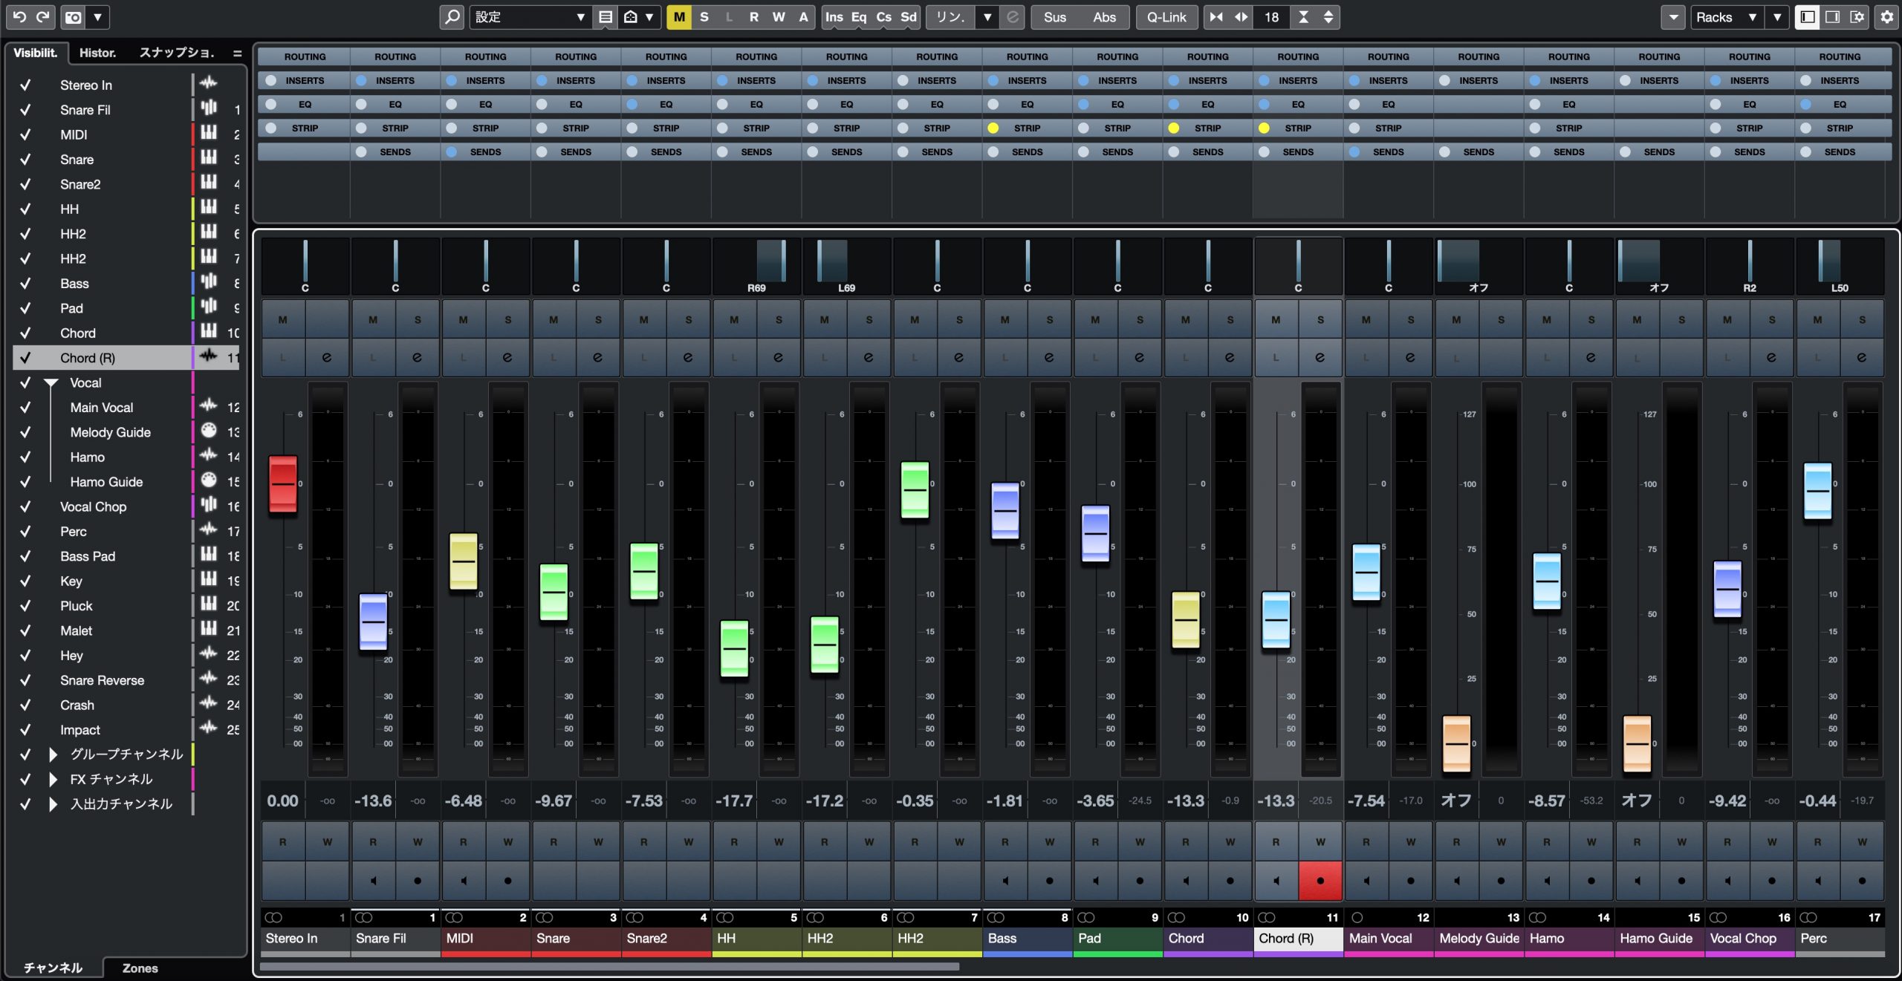The height and width of the screenshot is (981, 1902).
Task: Show the left zone panel
Action: pyautogui.click(x=1808, y=16)
